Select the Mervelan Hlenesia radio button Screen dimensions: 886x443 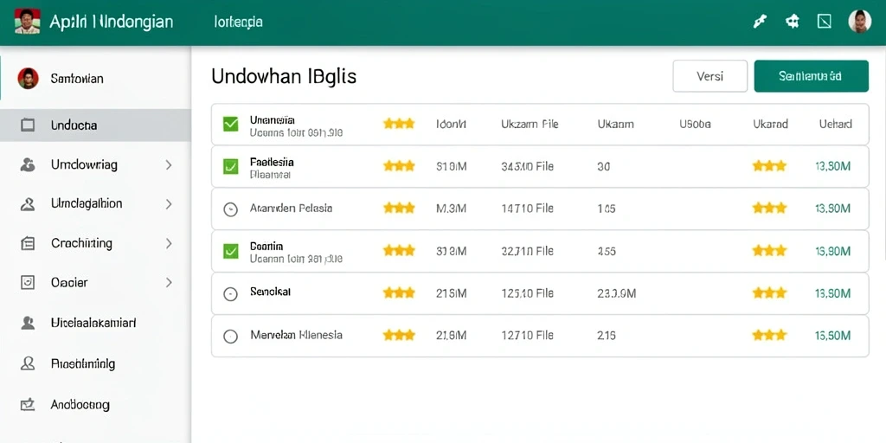click(x=230, y=337)
